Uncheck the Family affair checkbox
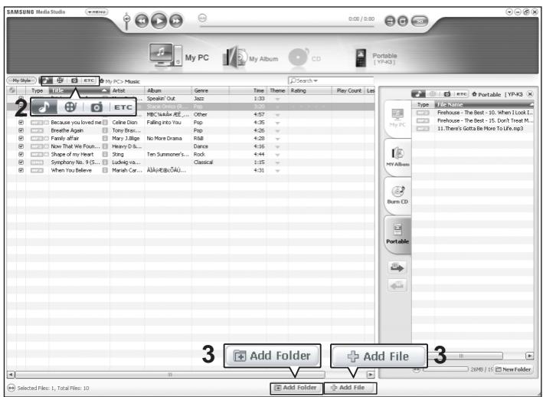The width and height of the screenshot is (543, 397). 21,138
